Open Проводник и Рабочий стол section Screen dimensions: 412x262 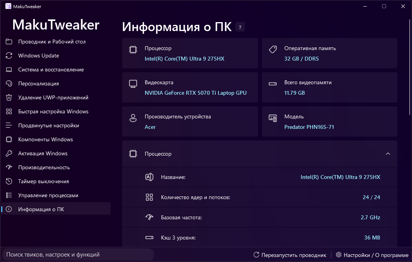click(x=56, y=42)
